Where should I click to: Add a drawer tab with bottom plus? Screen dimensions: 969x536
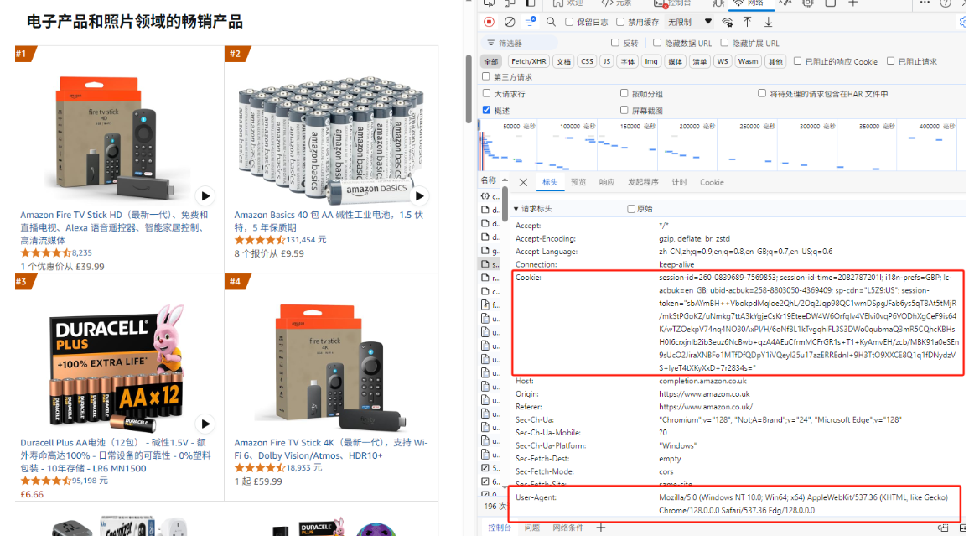(600, 528)
